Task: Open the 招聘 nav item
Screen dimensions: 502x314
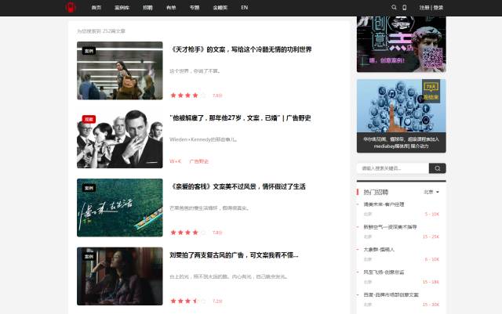Action: (147, 7)
